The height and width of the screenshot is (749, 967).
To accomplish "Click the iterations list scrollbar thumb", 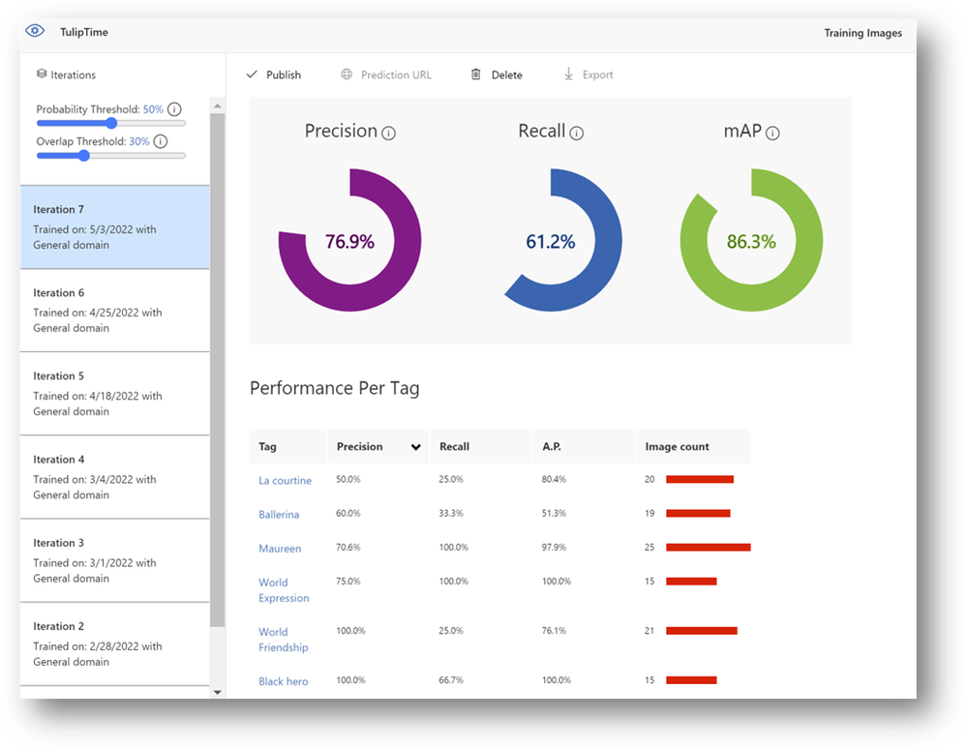I will pyautogui.click(x=217, y=370).
